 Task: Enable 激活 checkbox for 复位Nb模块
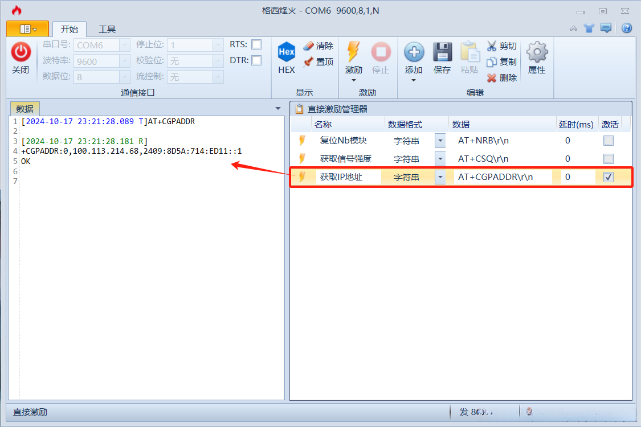(609, 141)
